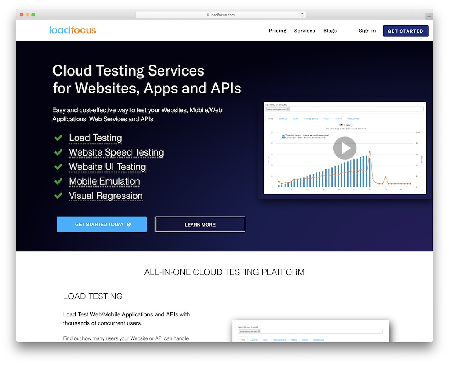Open the Visual Regression link
The height and width of the screenshot is (365, 449).
[106, 196]
